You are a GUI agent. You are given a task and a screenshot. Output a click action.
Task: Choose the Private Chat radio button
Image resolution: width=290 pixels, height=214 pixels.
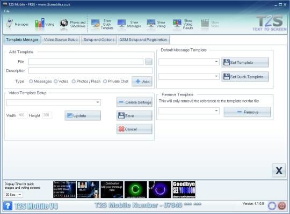pos(105,81)
